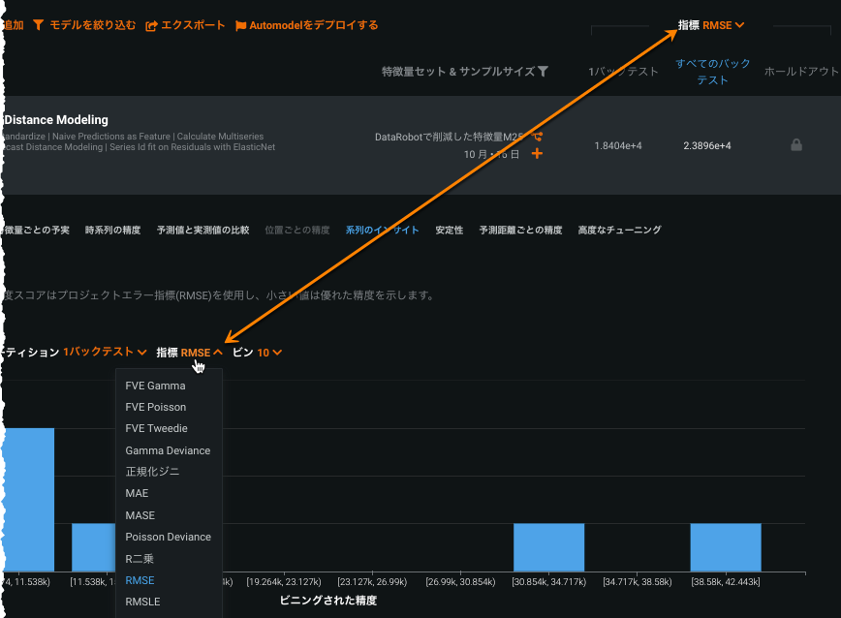Click the Automodelをデプロイする flag icon
Image resolution: width=841 pixels, height=618 pixels.
tap(240, 25)
